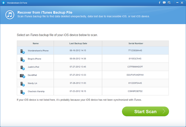This screenshot has width=186, height=127.
Task: Click device icon beside Wondershare's iPhone
Action: click(22, 52)
